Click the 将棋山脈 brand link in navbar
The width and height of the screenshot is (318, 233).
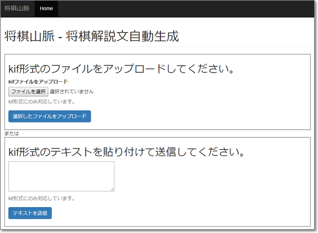[x=17, y=8]
